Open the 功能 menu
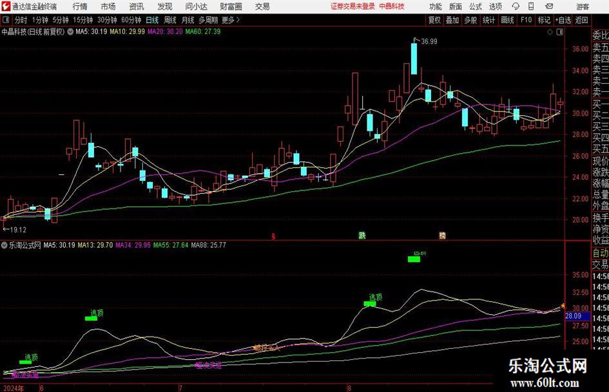The width and height of the screenshot is (609, 392). coord(436,6)
